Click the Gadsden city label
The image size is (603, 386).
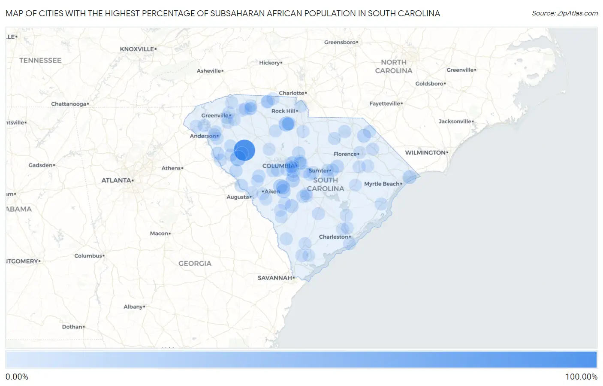[x=41, y=165]
